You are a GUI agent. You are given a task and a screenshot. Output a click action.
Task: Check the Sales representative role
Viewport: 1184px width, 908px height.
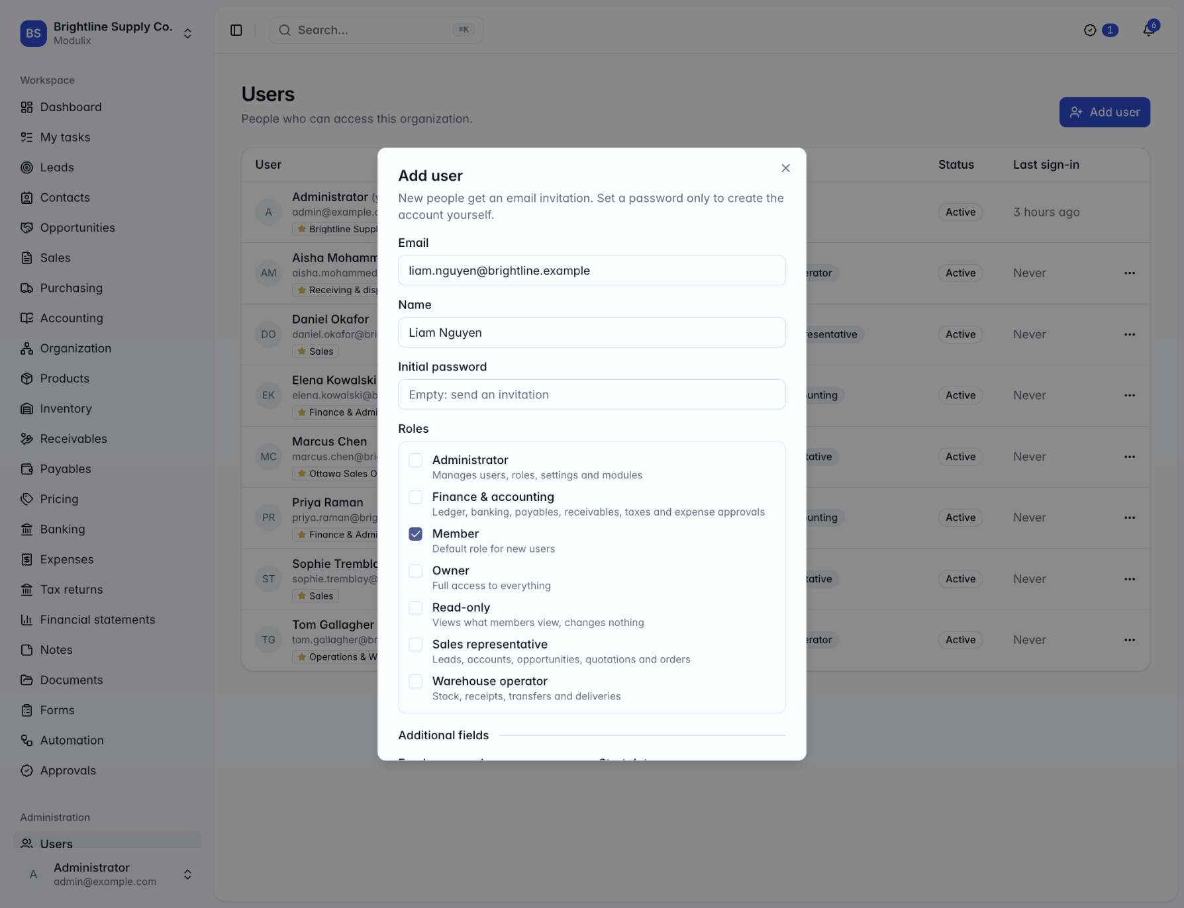click(x=415, y=645)
